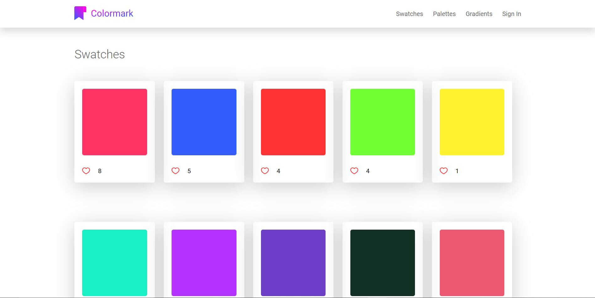Switch to the Palettes section
595x298 pixels.
click(444, 14)
